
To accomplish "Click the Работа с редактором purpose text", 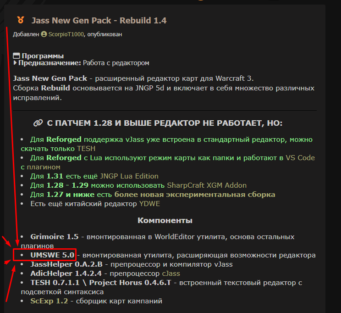I will pos(116,63).
